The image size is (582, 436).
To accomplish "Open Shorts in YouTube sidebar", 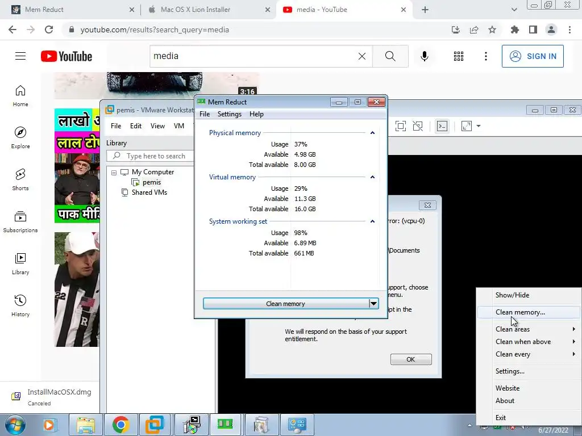I will click(x=20, y=179).
